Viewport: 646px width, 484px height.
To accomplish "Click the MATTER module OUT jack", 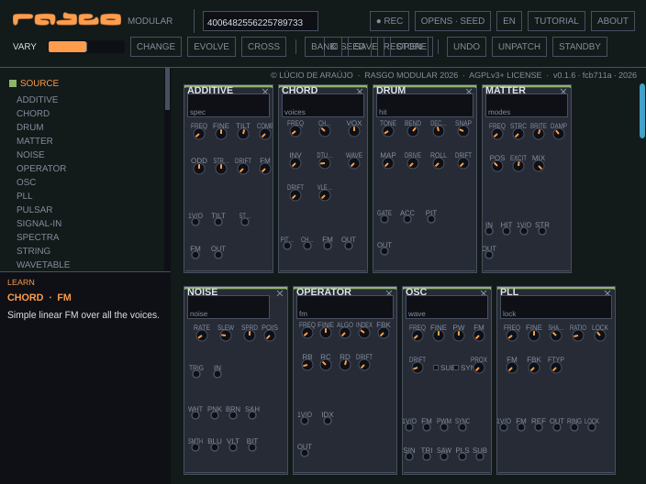I will [489, 255].
